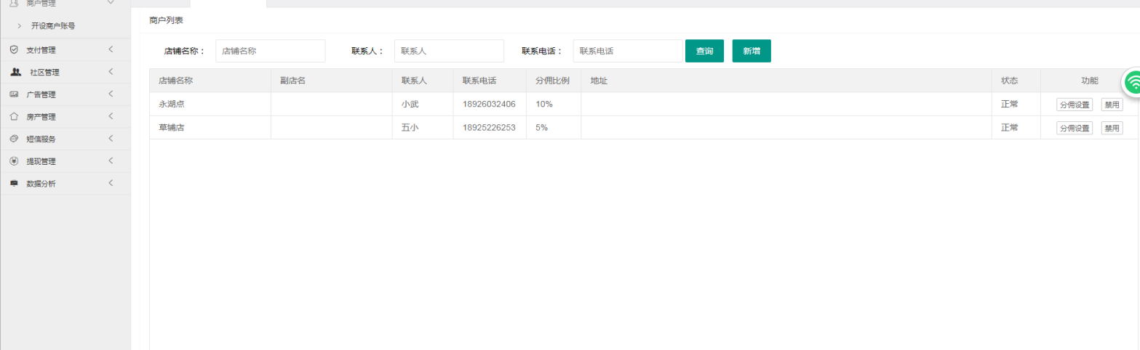Click the yen icon beside 提现管理
The image size is (1140, 350).
tap(14, 161)
